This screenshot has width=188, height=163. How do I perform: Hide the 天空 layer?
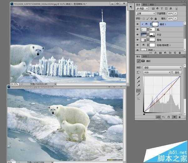[x=138, y=35]
